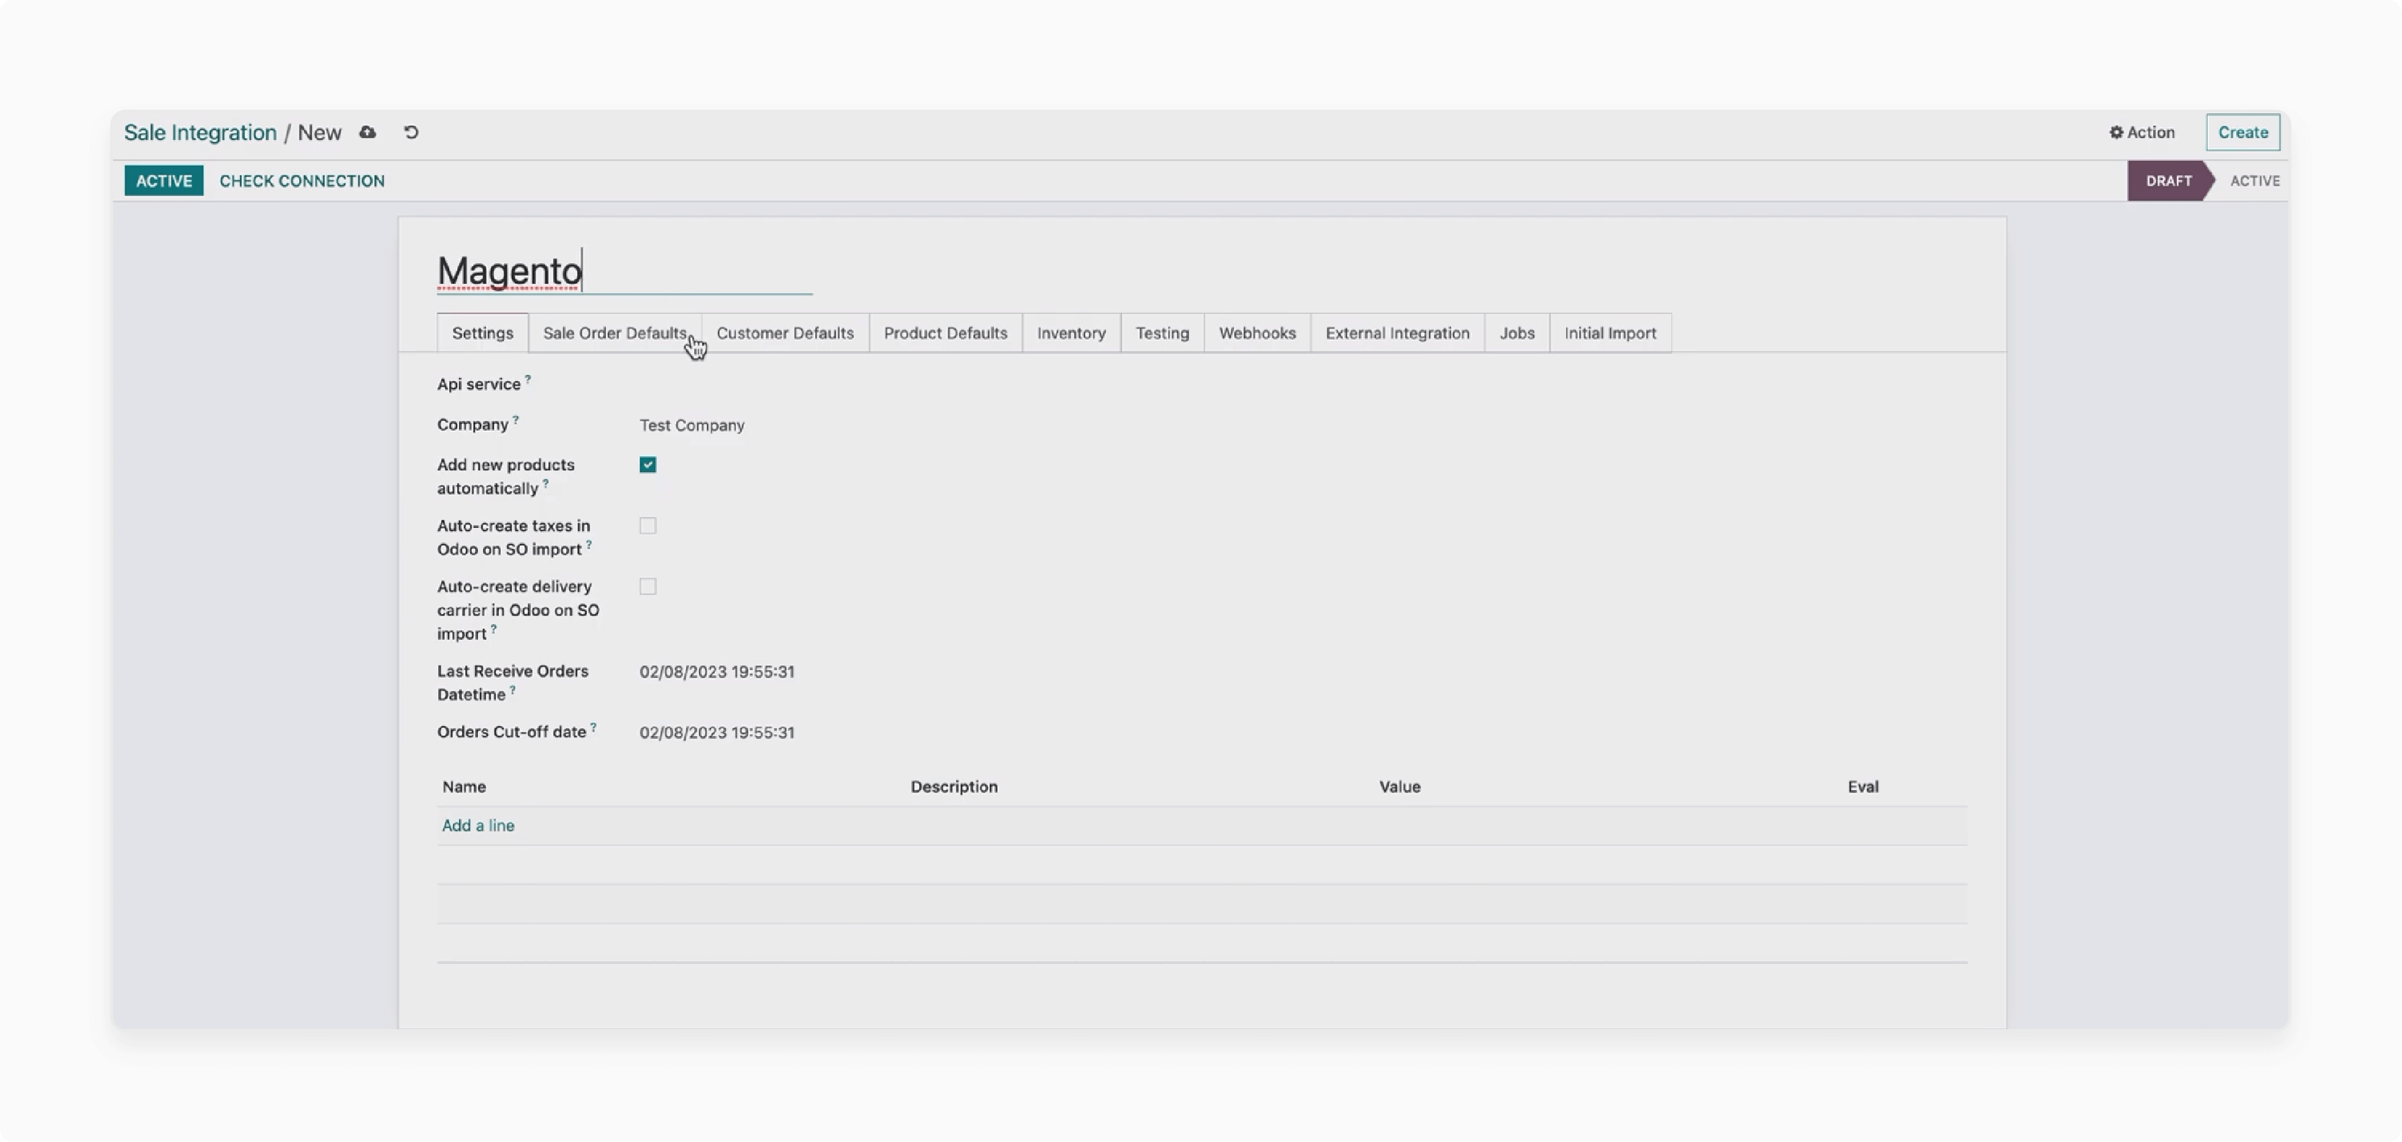Click the CHECK CONNECTION button
The width and height of the screenshot is (2402, 1142).
(x=302, y=181)
